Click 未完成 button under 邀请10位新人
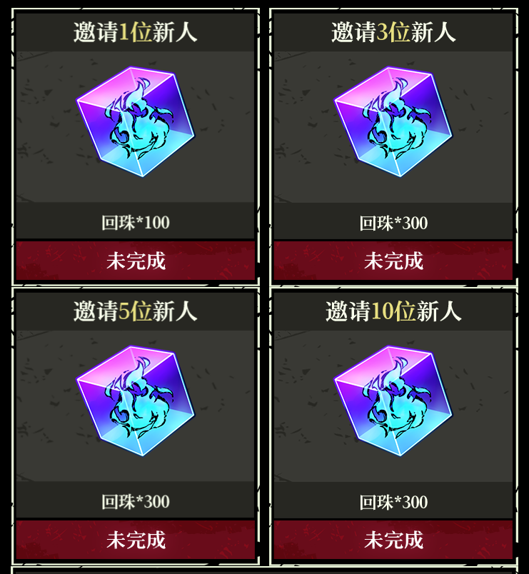 [x=393, y=540]
